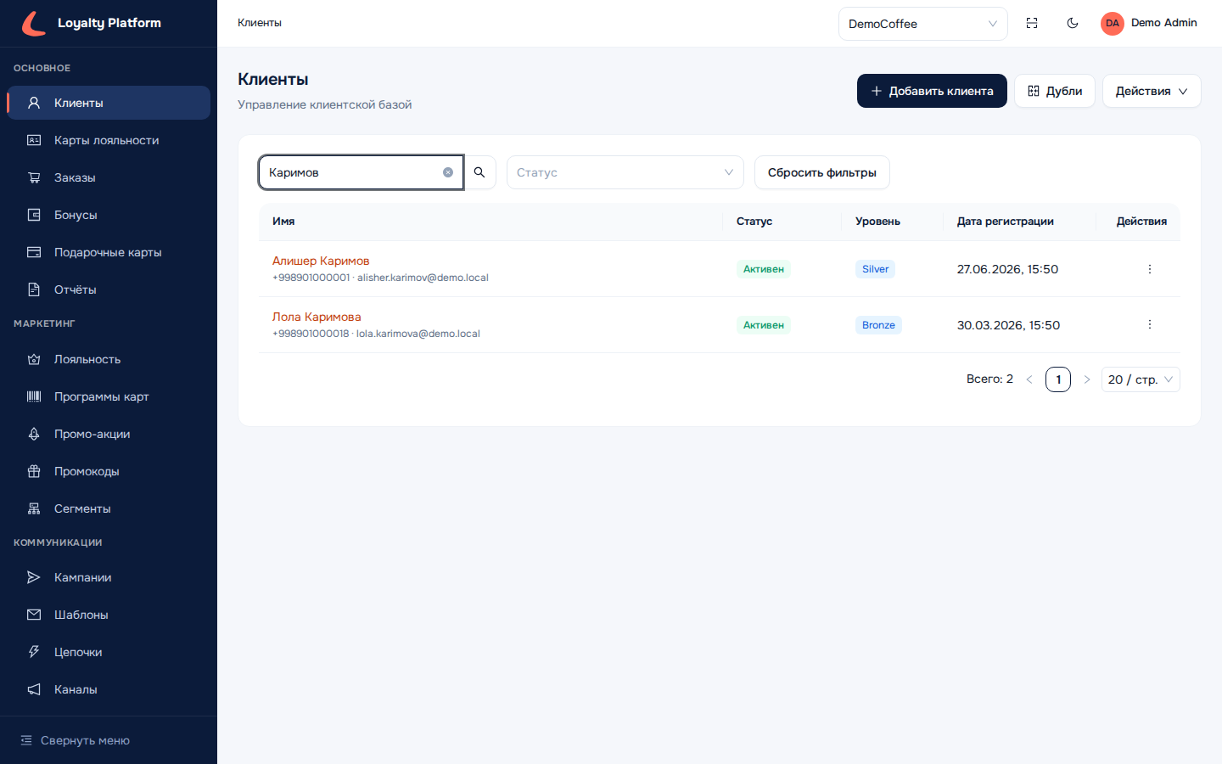Open the actions menu for Алишер Каримов
The image size is (1222, 764).
[1150, 269]
